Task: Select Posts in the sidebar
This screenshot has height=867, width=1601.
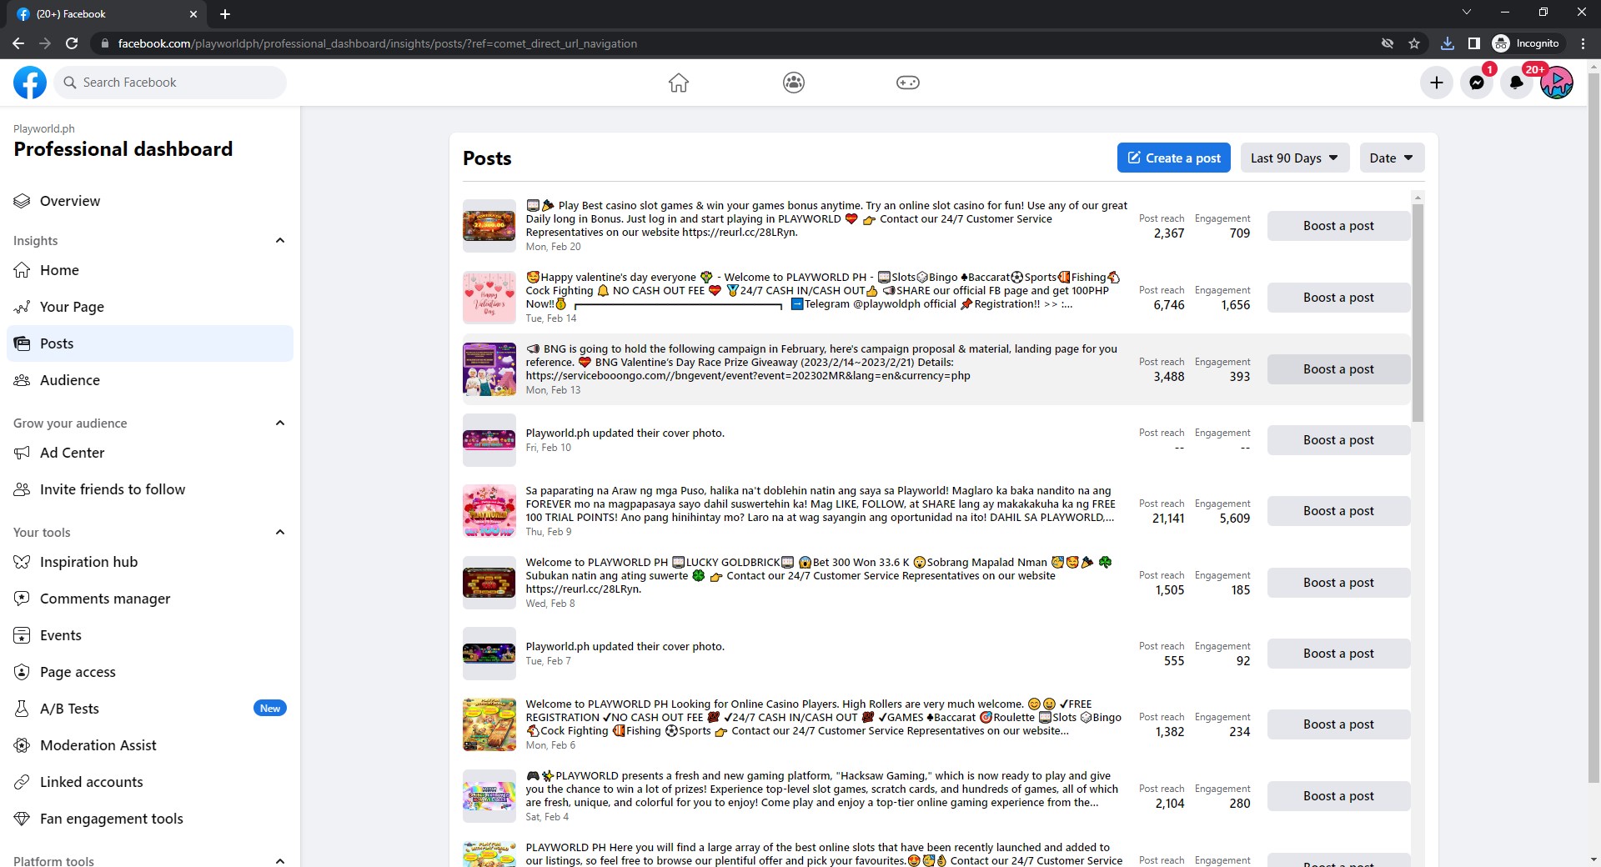Action: (x=150, y=343)
